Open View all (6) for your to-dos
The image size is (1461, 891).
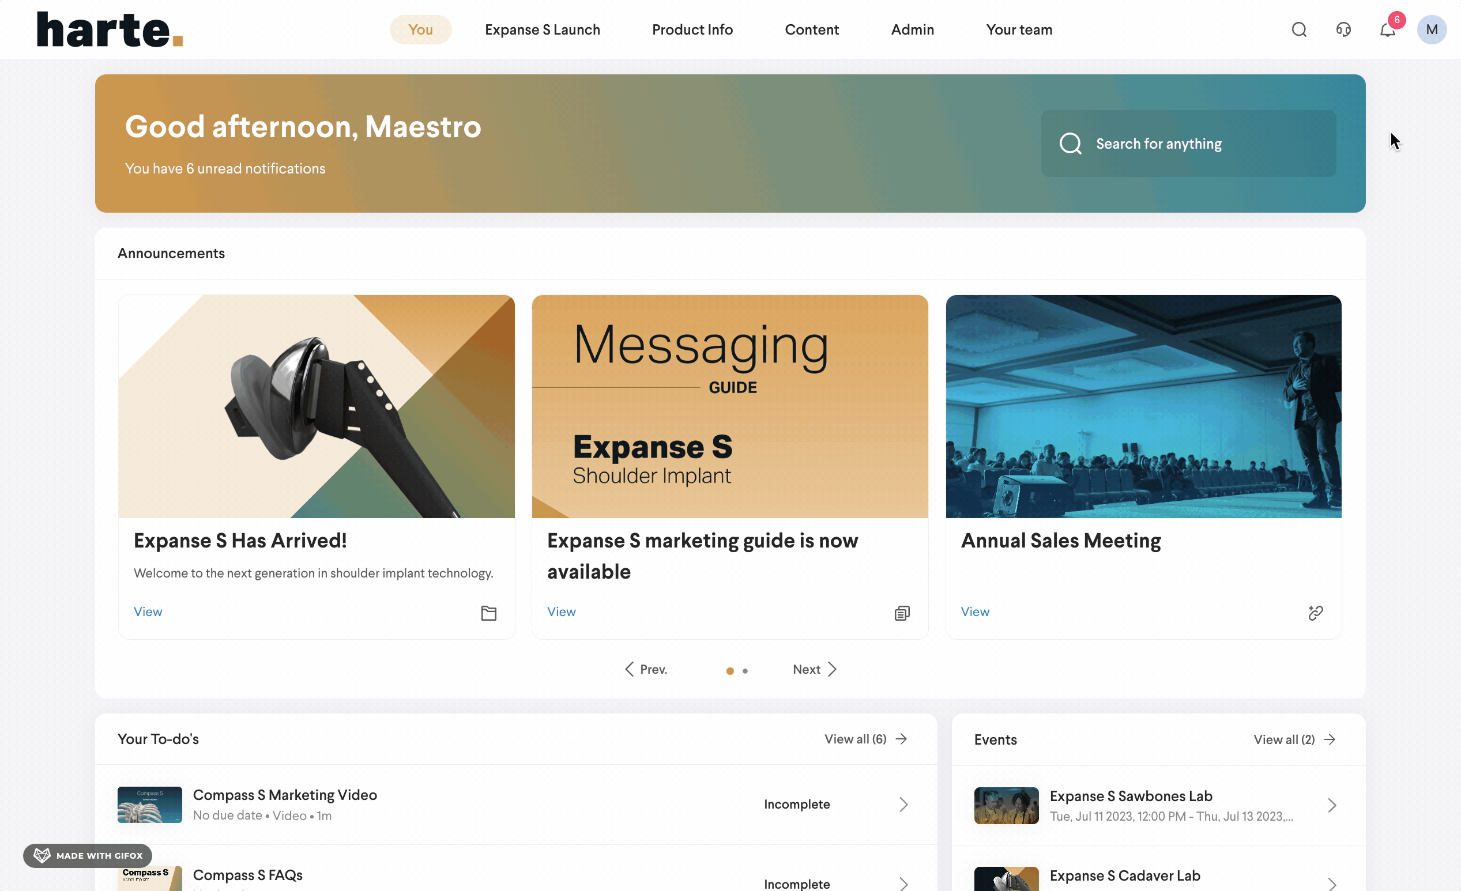854,739
